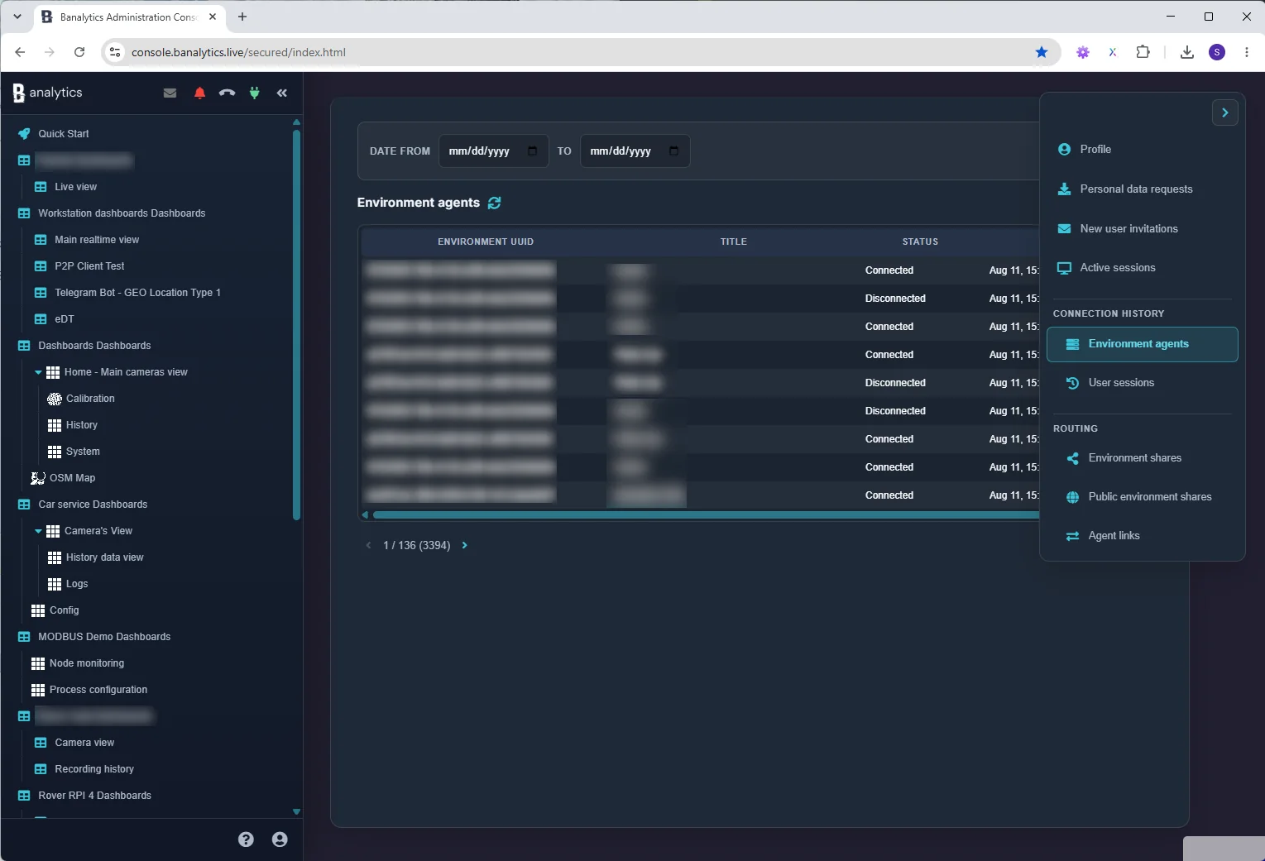
Task: Open browser downloads icon
Action: pyautogui.click(x=1186, y=52)
